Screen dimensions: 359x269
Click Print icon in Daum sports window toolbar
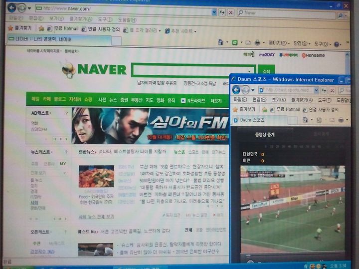[x=341, y=120]
